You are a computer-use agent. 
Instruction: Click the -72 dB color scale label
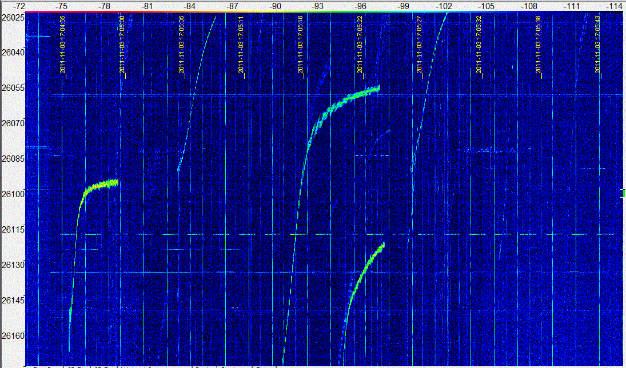(x=19, y=6)
